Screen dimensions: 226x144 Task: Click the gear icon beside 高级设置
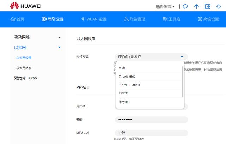point(200,19)
